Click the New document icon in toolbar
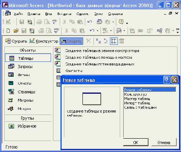The width and height of the screenshot is (181, 152). click(x=8, y=31)
